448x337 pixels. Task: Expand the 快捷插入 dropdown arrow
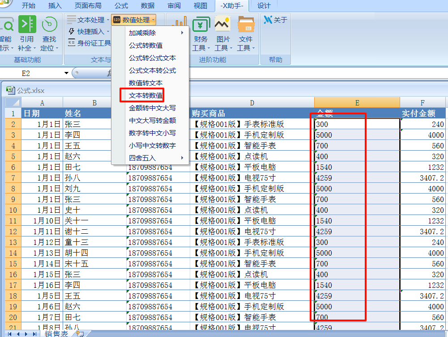pyautogui.click(x=108, y=31)
